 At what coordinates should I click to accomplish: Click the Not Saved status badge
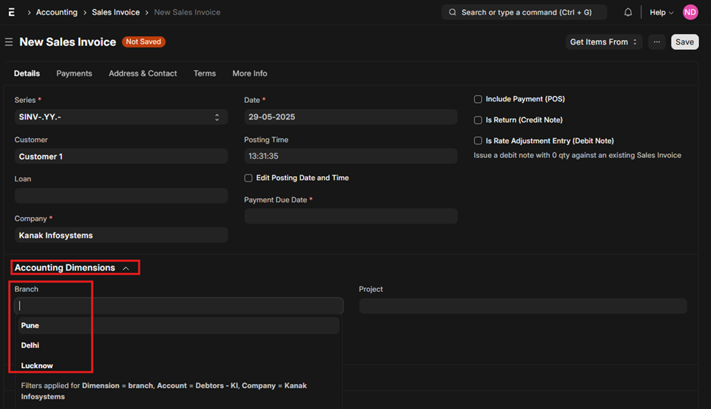143,42
